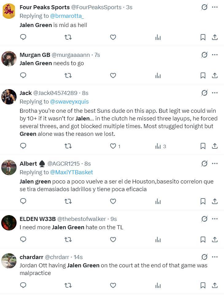View analytics on Jack's tweet

pos(158,146)
